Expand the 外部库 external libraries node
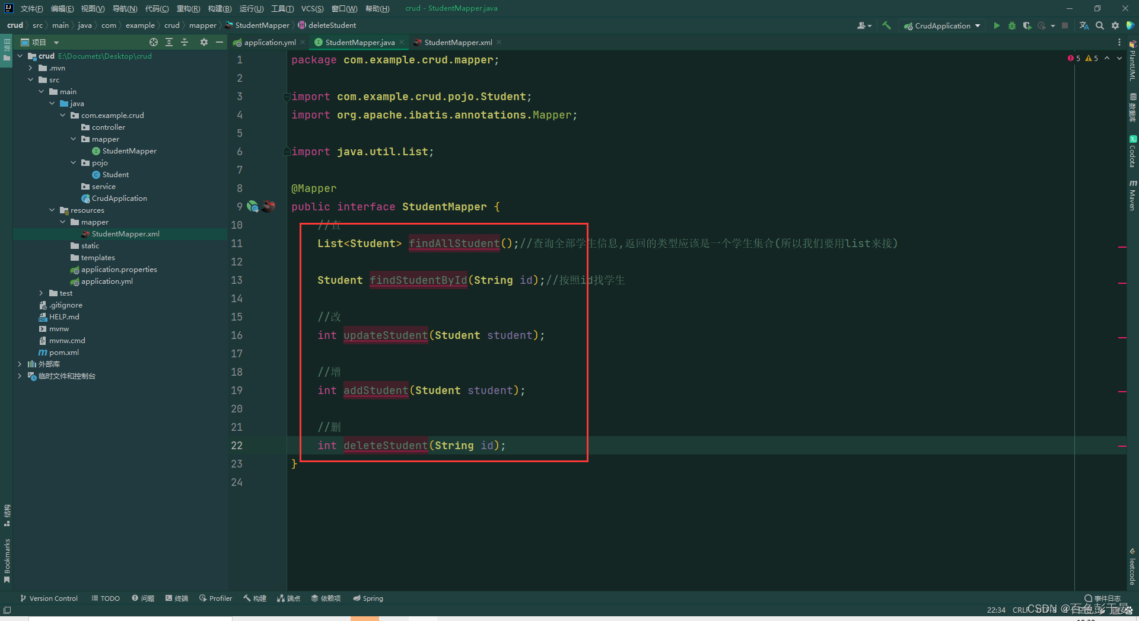The width and height of the screenshot is (1139, 621). [x=20, y=364]
